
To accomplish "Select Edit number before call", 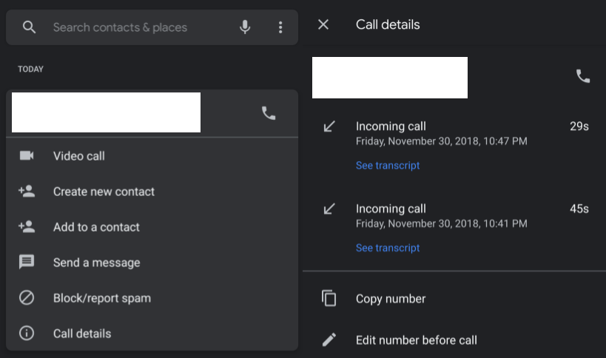I will point(416,340).
